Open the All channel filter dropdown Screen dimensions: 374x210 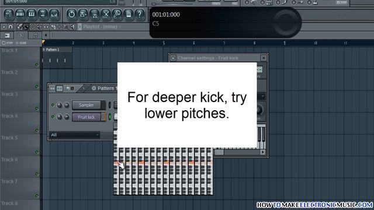click(75, 135)
